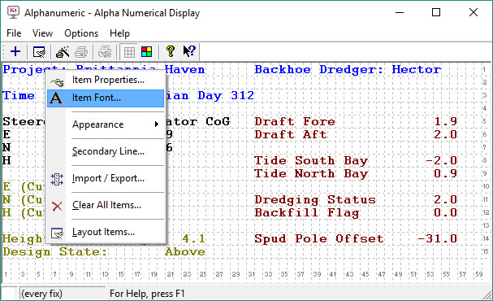
Task: Click the yellow question mark About icon
Action: coord(171,51)
